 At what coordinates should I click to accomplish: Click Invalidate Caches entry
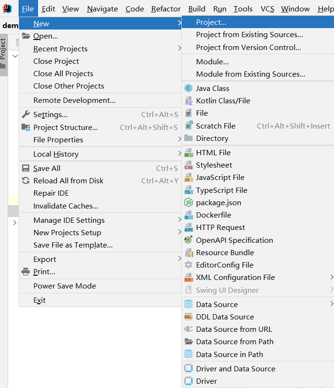coord(66,206)
